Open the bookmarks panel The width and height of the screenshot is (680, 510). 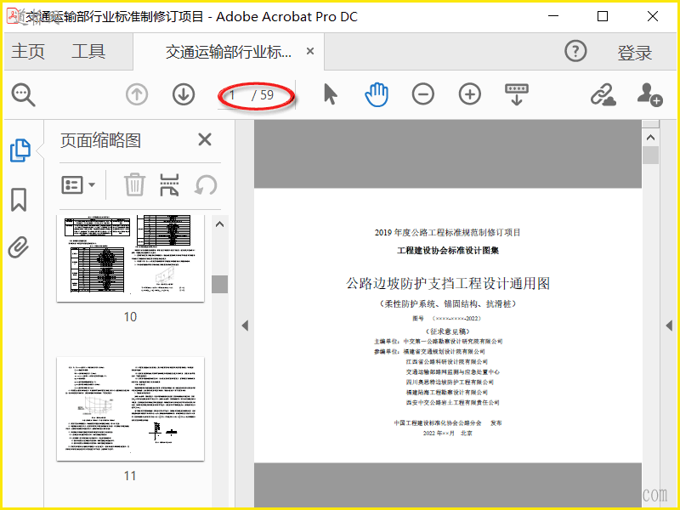[x=19, y=200]
